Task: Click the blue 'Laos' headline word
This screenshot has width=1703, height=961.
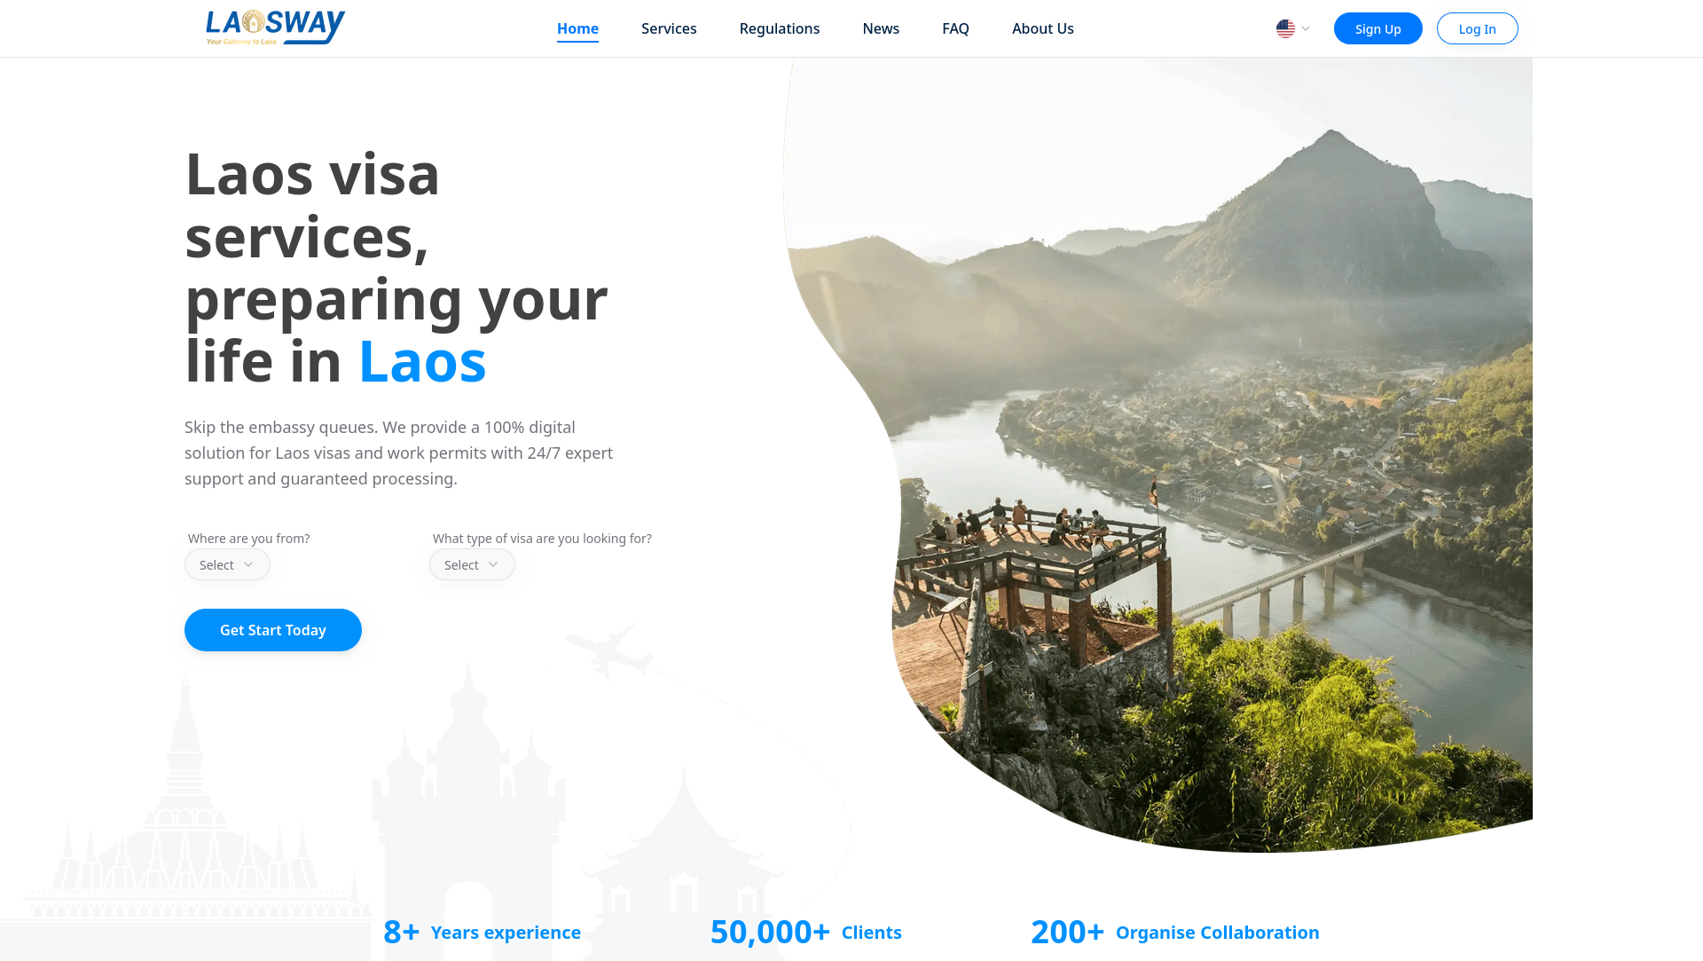Action: point(422,361)
